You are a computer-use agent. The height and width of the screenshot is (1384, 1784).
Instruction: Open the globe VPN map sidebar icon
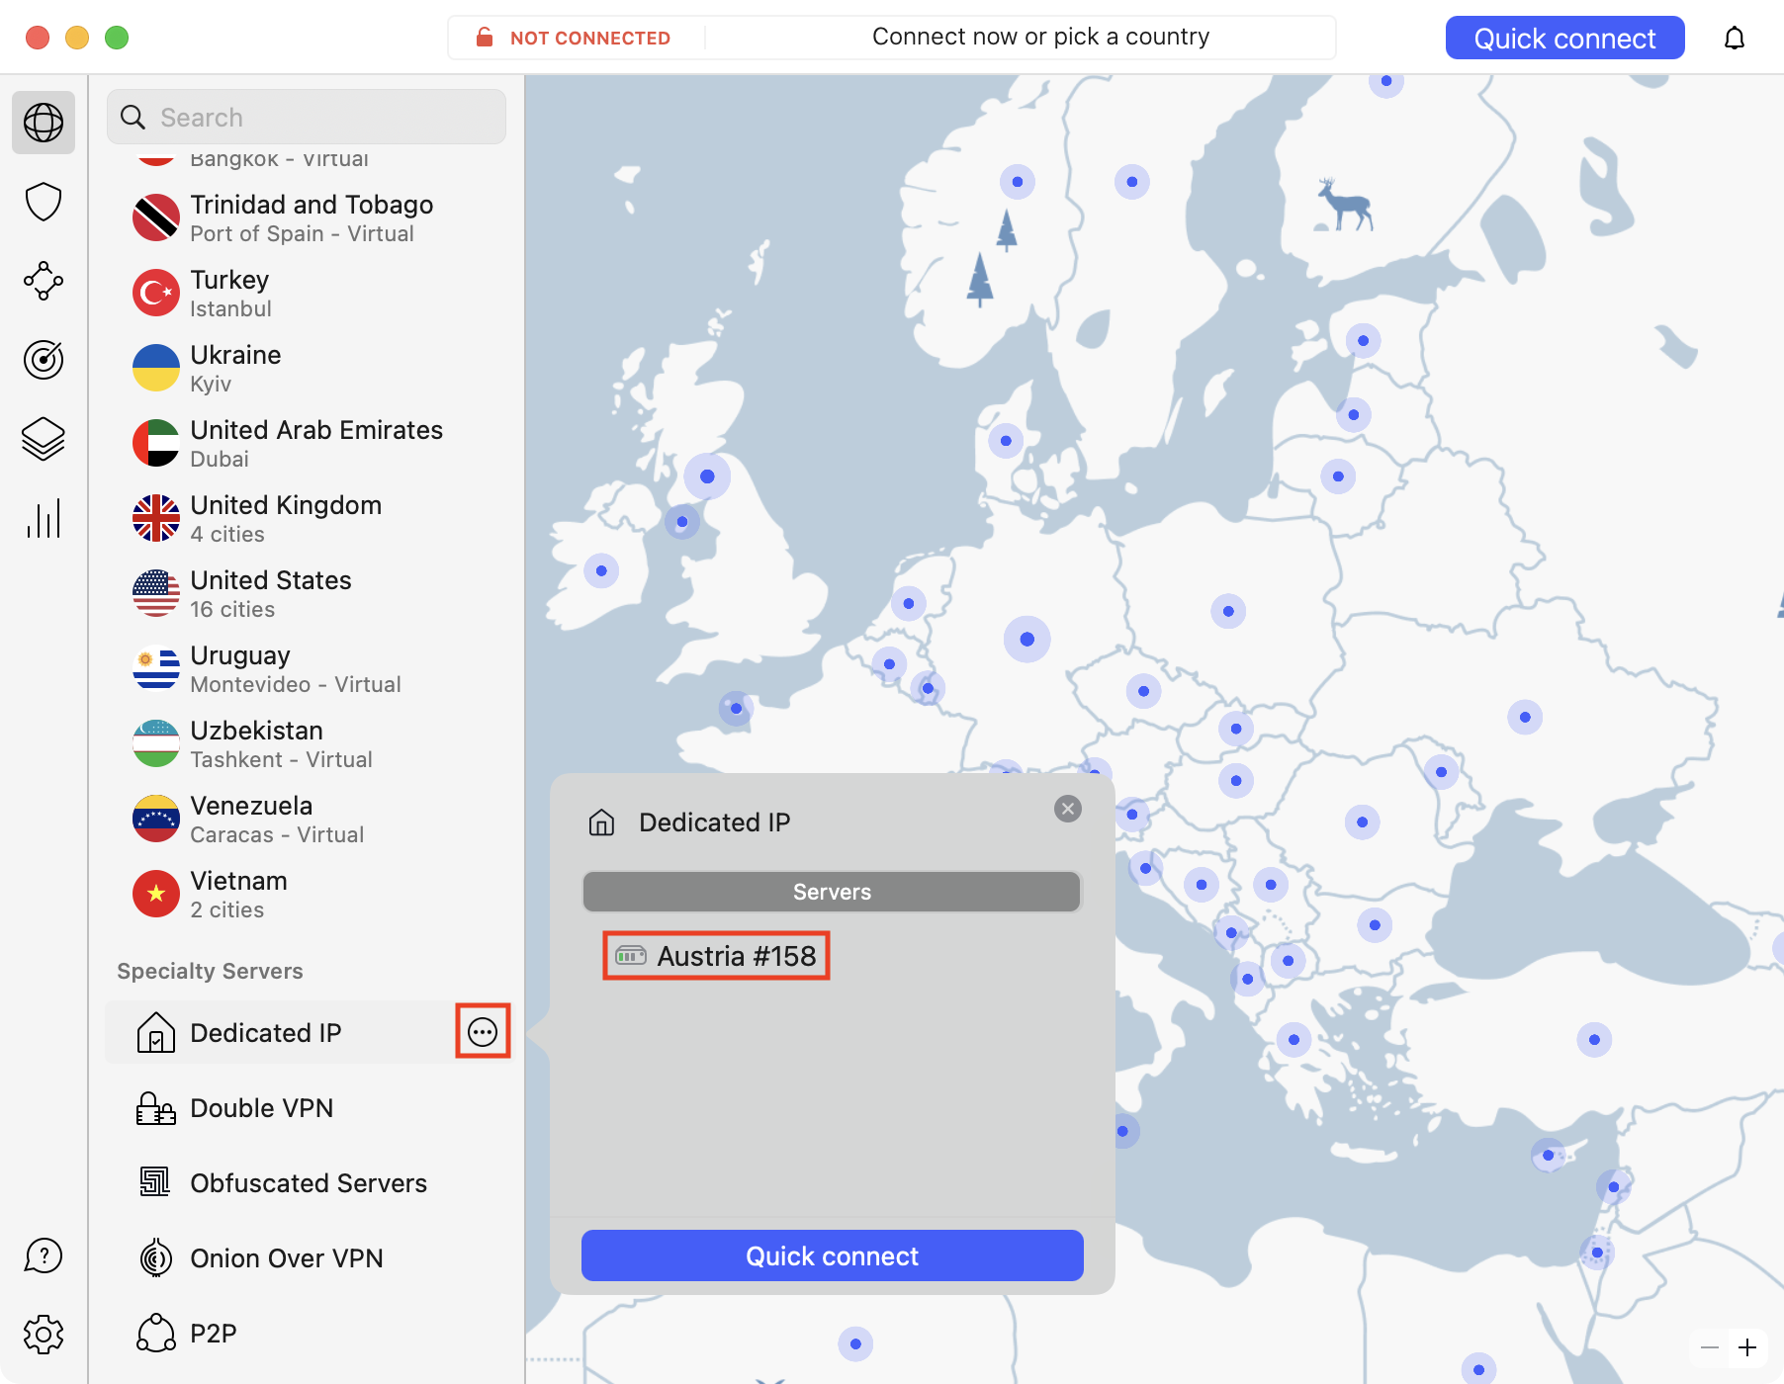[44, 123]
